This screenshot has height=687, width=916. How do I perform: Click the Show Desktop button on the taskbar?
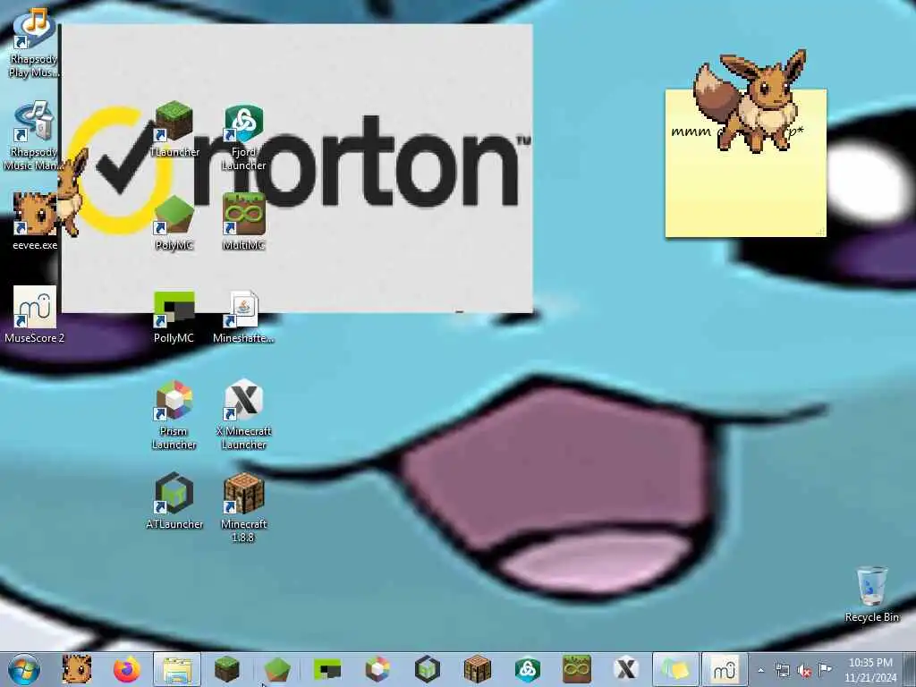point(910,670)
